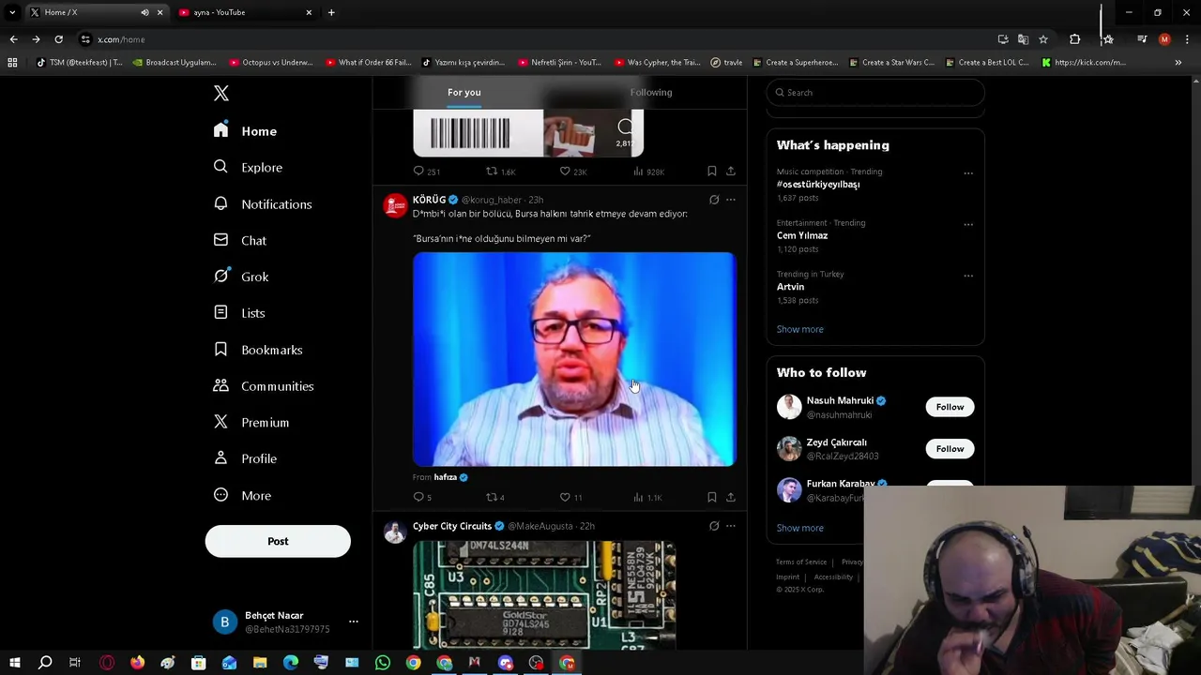The image size is (1201, 675).
Task: Click the X logo in the sidebar
Action: point(221,93)
